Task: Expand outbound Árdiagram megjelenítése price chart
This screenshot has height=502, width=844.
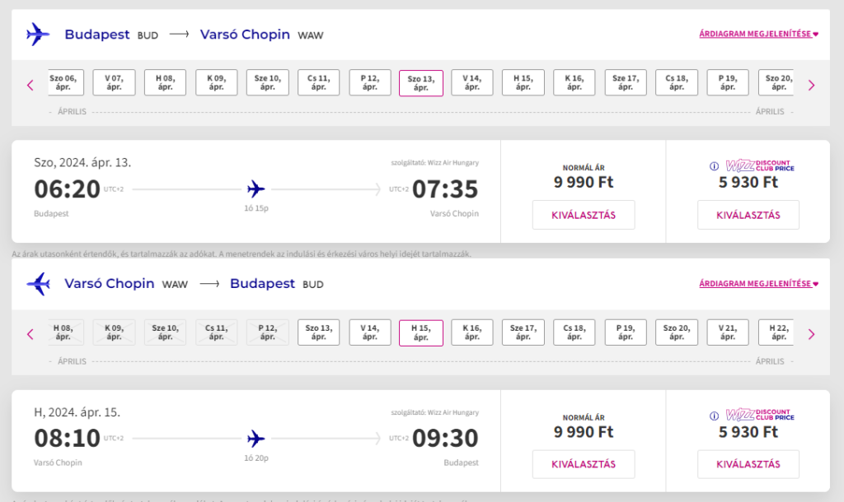Action: tap(758, 34)
